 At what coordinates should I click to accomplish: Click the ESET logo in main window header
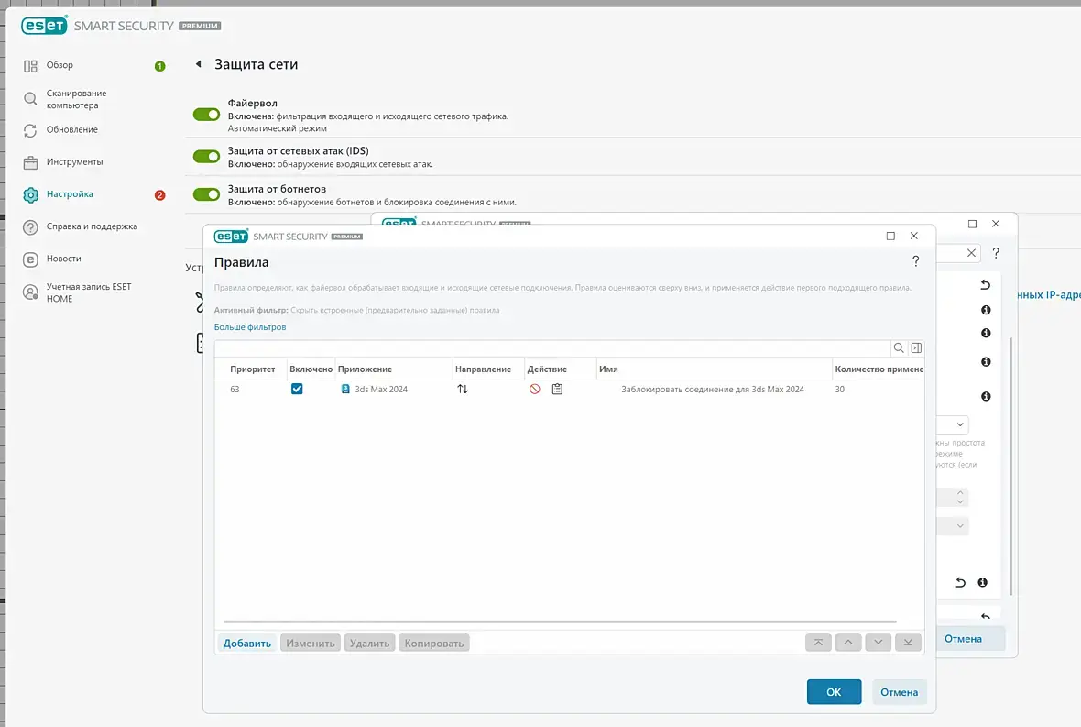pos(44,26)
